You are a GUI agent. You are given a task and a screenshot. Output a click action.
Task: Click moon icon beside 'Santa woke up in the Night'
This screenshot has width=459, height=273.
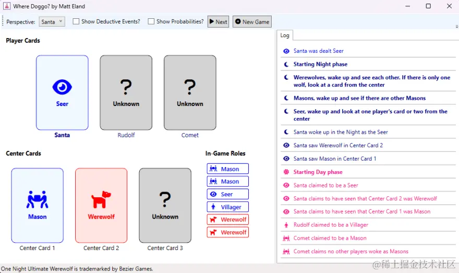tap(286, 132)
